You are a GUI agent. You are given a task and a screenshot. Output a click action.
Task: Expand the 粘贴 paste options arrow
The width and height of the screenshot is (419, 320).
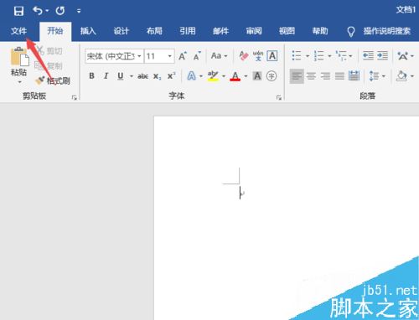19,82
